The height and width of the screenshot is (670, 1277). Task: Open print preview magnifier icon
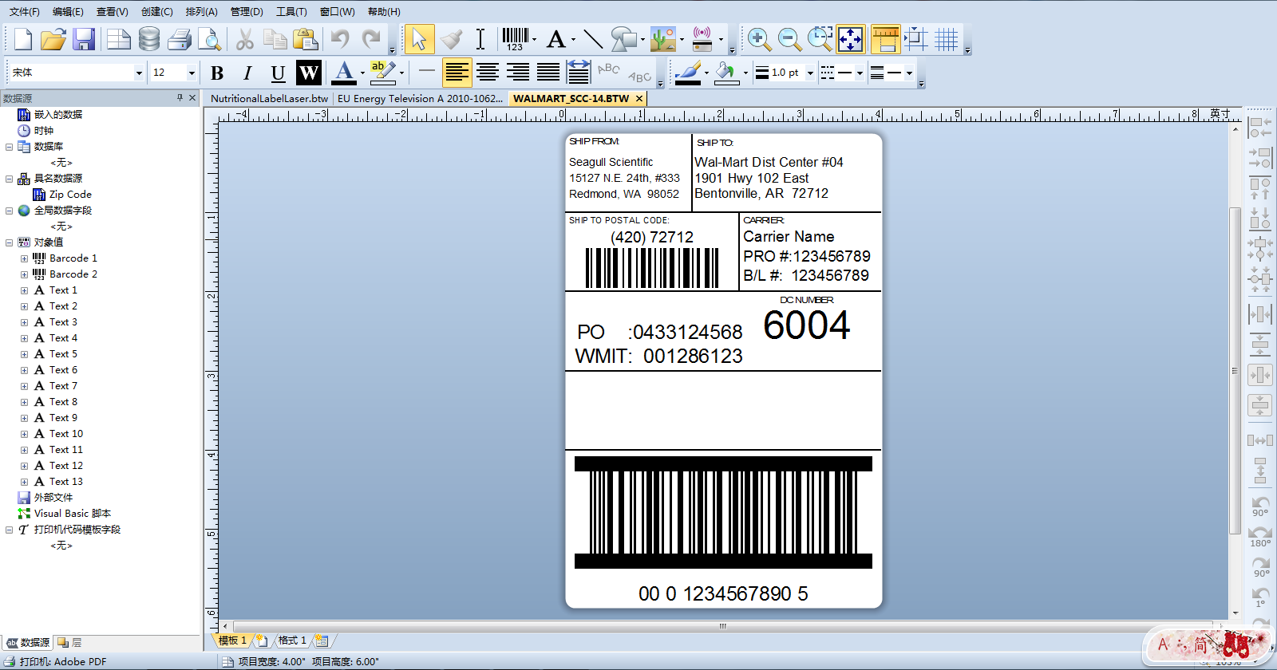209,39
